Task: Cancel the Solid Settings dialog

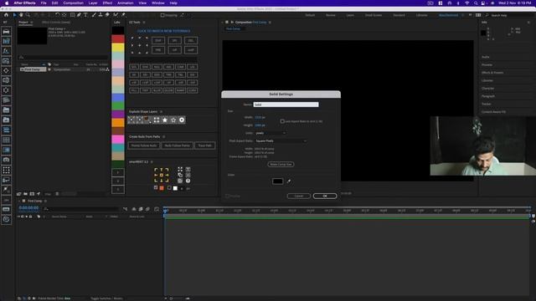Action: tap(299, 196)
